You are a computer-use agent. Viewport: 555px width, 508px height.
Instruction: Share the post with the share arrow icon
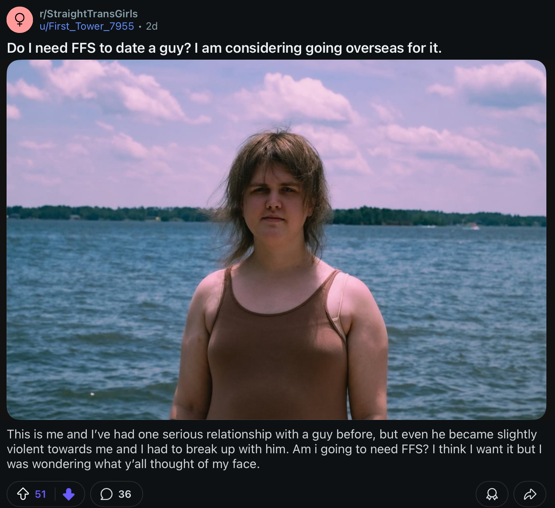pos(530,494)
